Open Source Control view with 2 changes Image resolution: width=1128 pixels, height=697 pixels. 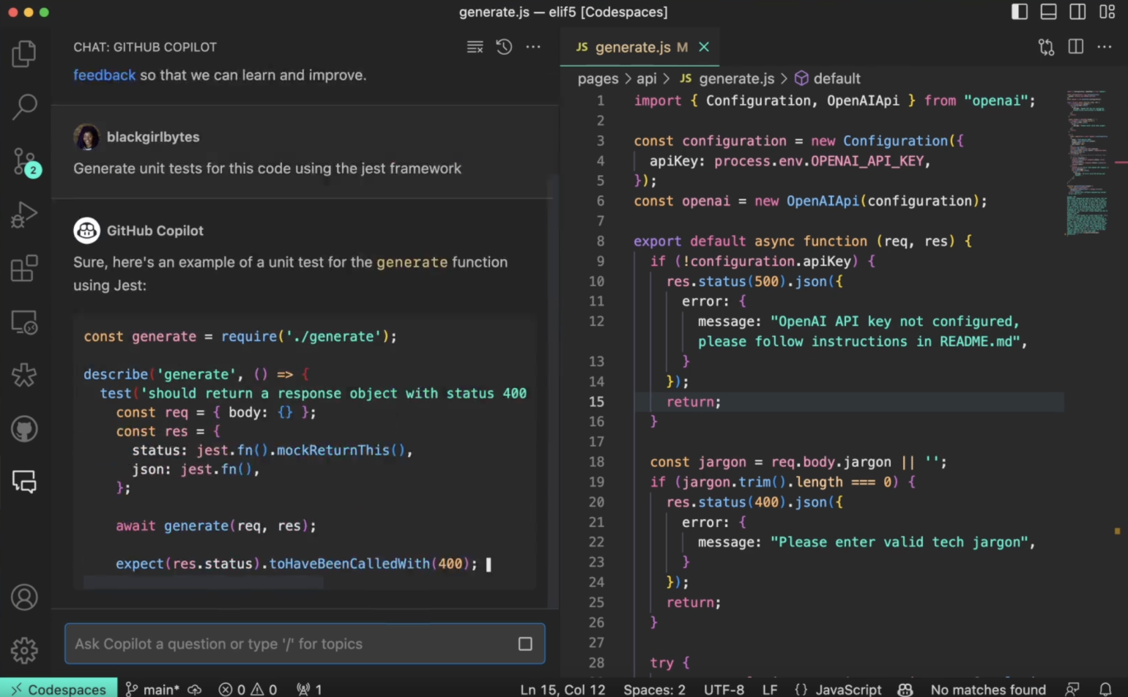24,162
